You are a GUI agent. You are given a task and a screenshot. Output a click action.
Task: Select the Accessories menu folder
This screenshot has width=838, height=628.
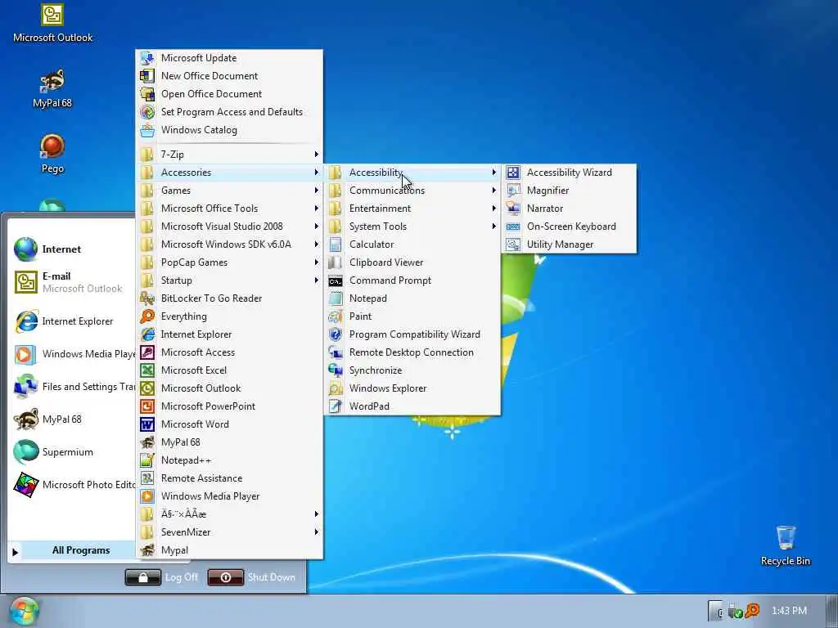(229, 173)
